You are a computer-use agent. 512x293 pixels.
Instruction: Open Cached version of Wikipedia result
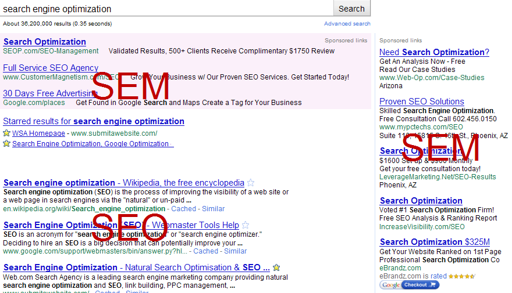pos(184,209)
